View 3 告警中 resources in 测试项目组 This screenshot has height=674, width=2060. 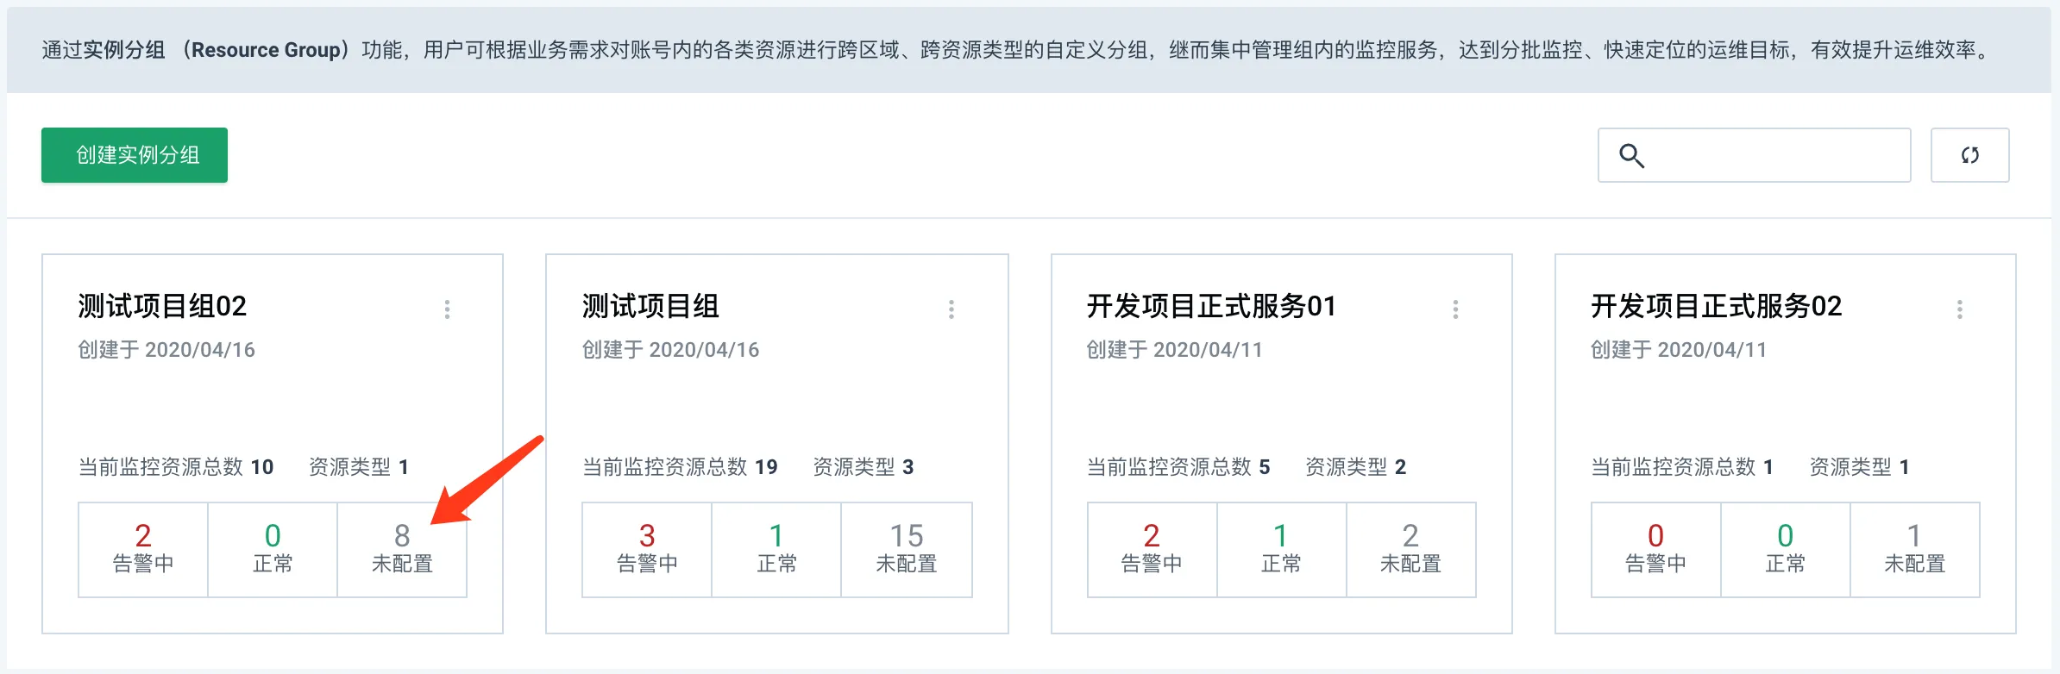[x=647, y=549]
